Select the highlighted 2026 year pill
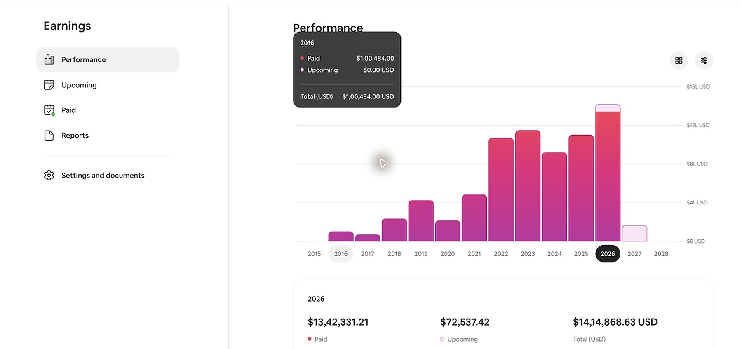Viewport: 742px width, 349px height. [608, 254]
